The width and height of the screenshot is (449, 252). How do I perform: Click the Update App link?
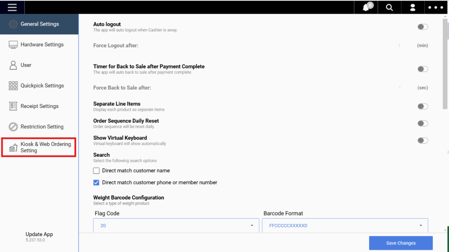tap(39, 234)
